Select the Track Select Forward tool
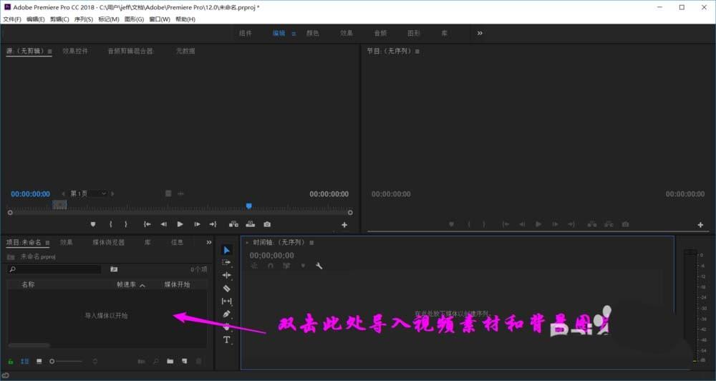The width and height of the screenshot is (716, 381). click(226, 262)
